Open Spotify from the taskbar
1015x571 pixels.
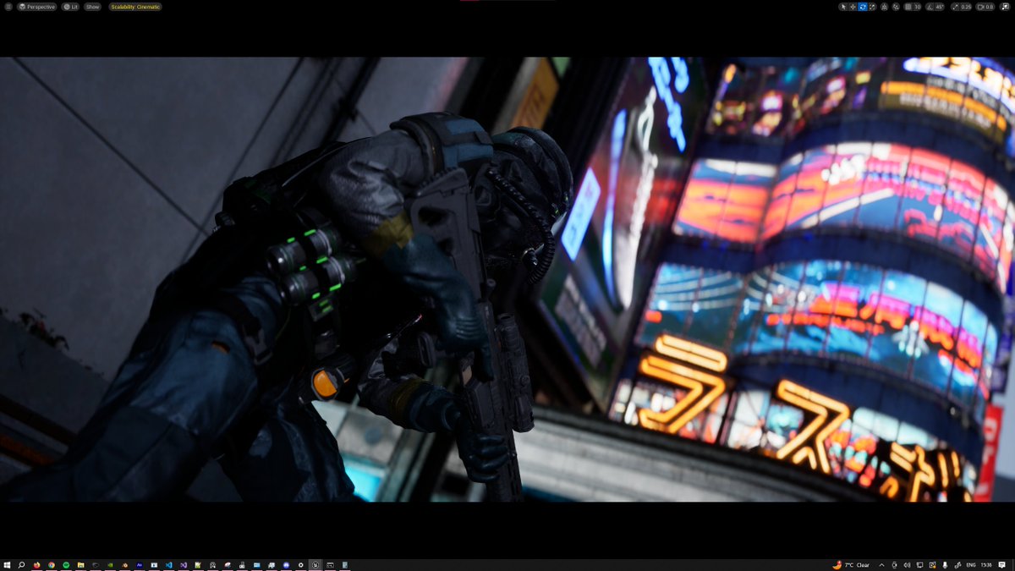(x=66, y=565)
